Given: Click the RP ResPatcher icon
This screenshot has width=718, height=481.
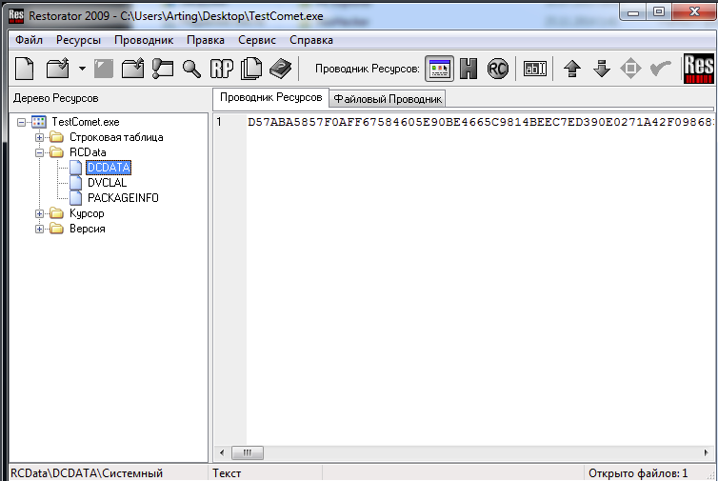Looking at the screenshot, I should pyautogui.click(x=222, y=69).
